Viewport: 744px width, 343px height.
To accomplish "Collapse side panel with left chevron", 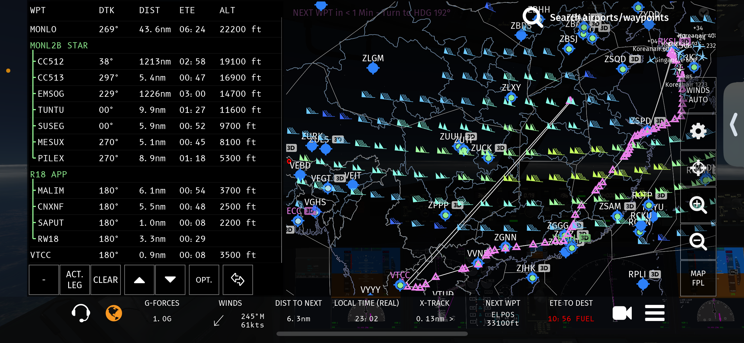I will tap(734, 124).
